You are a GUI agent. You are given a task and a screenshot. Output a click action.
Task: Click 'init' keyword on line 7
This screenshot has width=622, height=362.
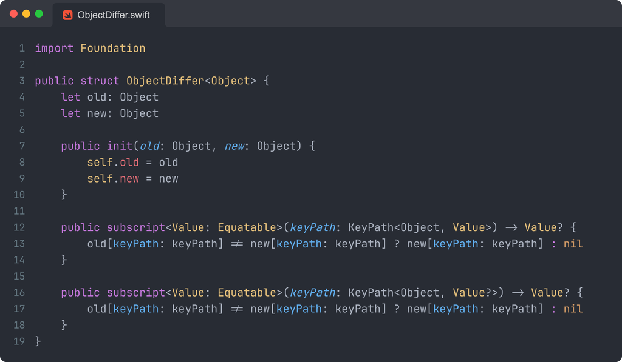click(x=120, y=146)
